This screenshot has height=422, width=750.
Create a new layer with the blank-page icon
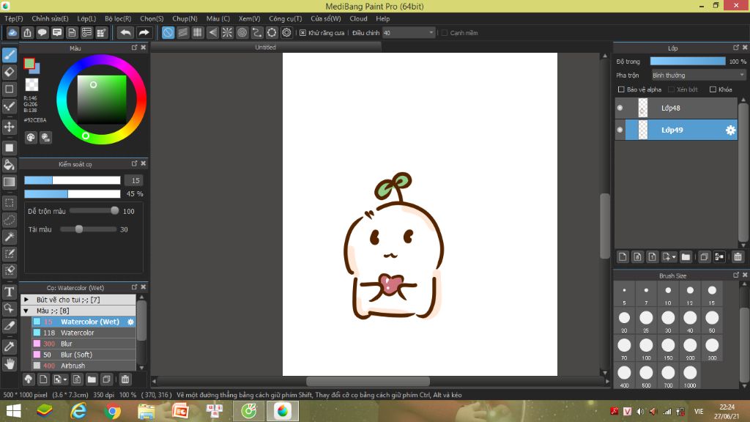(x=623, y=257)
